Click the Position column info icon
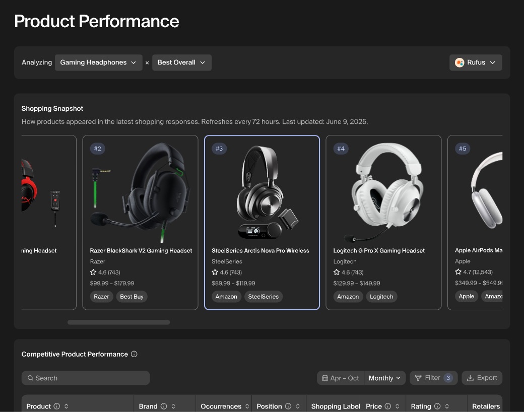Image resolution: width=524 pixels, height=412 pixels. pyautogui.click(x=288, y=406)
